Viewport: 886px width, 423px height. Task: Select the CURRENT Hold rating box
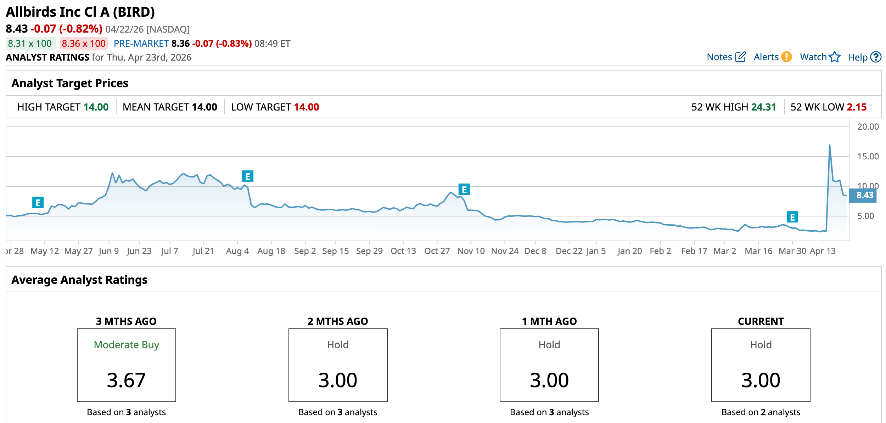(761, 365)
